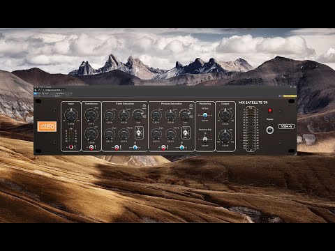
Task: Click the orange manufacturer logo
Action: [47, 126]
